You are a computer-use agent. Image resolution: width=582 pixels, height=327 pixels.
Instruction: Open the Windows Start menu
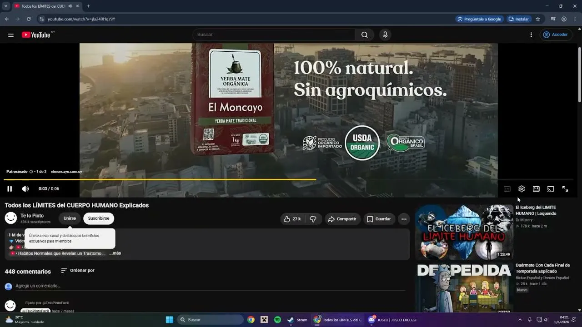point(169,320)
